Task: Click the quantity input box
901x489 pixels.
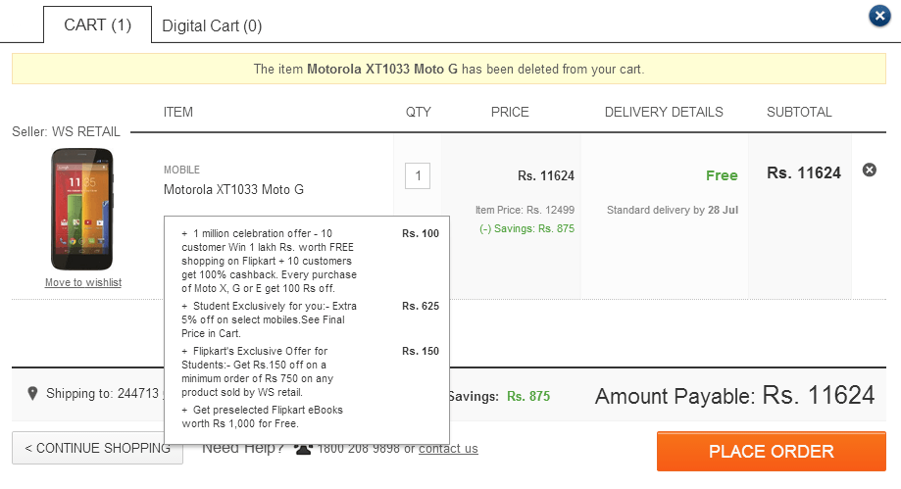Action: 418,175
